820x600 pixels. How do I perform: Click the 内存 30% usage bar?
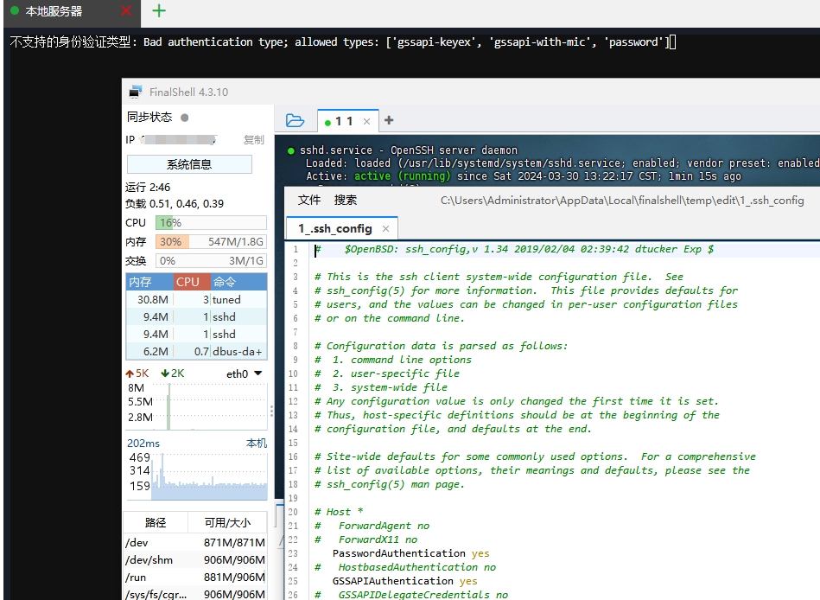tap(211, 242)
